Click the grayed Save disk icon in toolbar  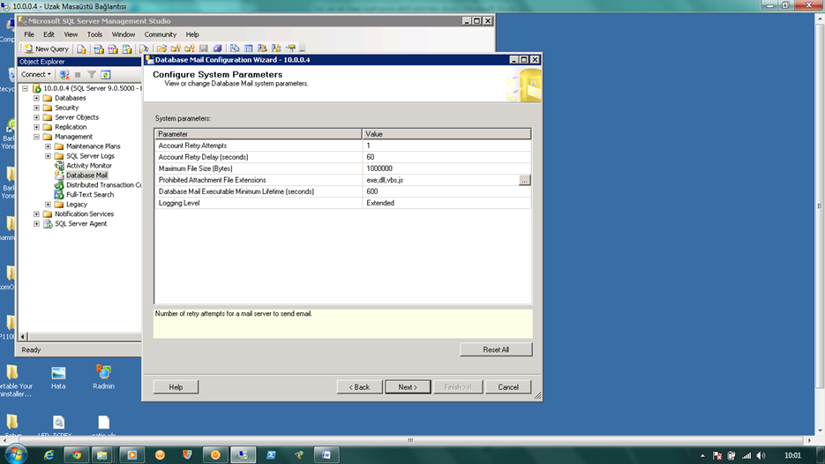tap(204, 49)
